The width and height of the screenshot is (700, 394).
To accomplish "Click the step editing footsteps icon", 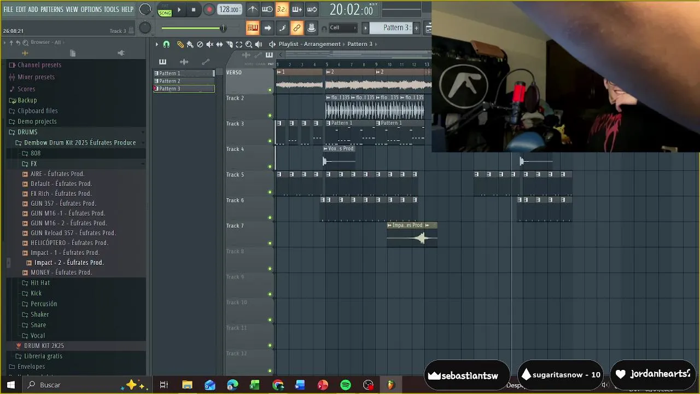I will click(x=282, y=28).
